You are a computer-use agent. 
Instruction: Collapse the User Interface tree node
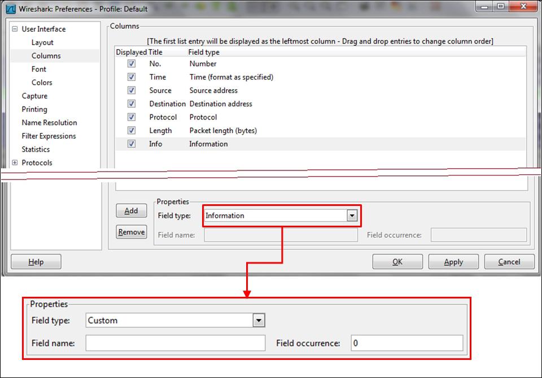[15, 29]
